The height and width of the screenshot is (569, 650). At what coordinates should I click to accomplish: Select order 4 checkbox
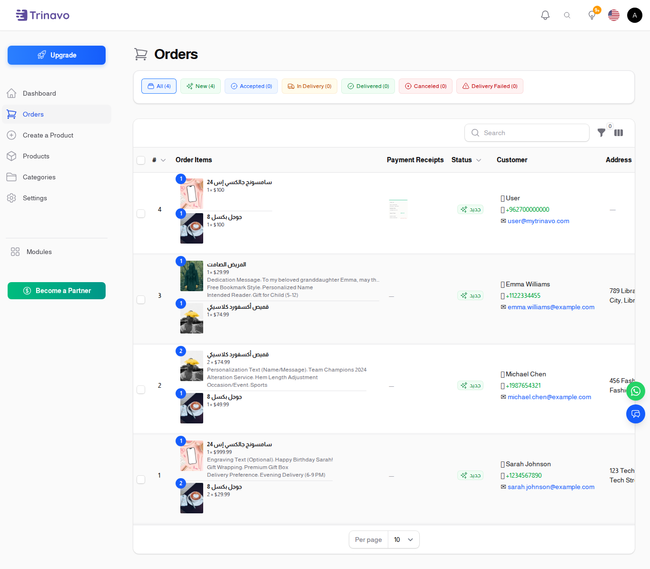pyautogui.click(x=141, y=214)
